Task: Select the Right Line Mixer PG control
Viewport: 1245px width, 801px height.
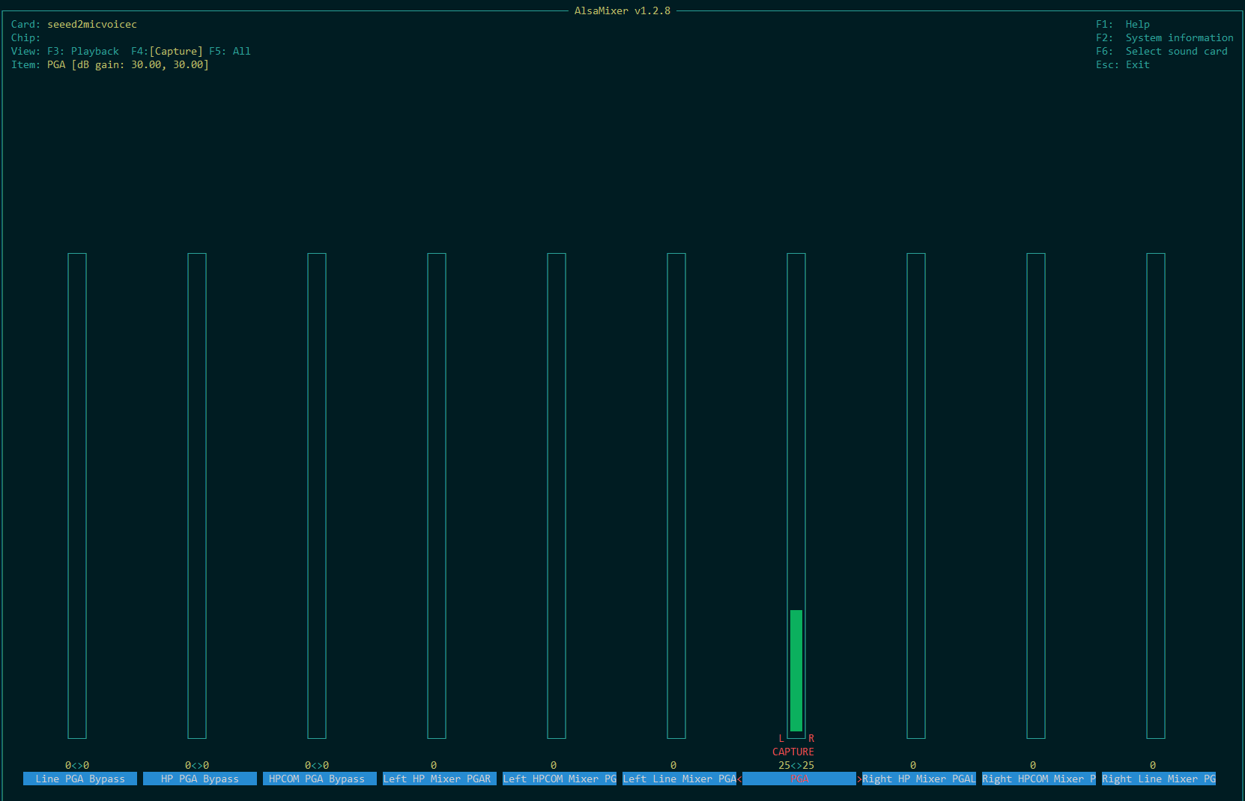Action: point(1159,779)
